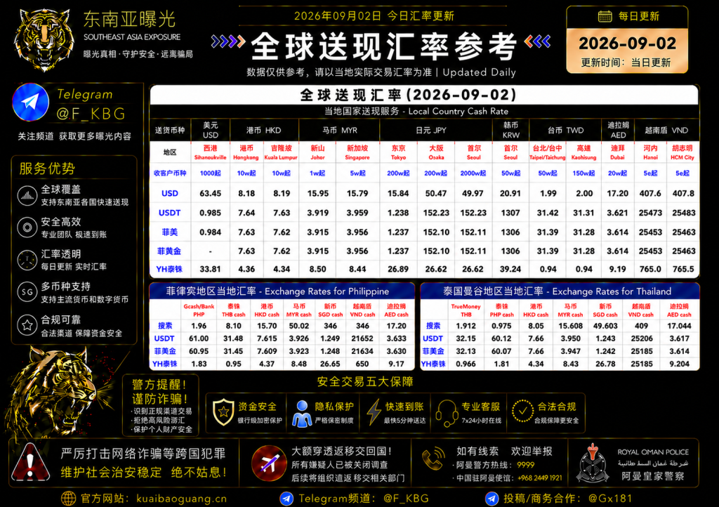This screenshot has height=507, width=719.
Task: Click the @F_KBG handle under Telegram
Action: tap(91, 114)
